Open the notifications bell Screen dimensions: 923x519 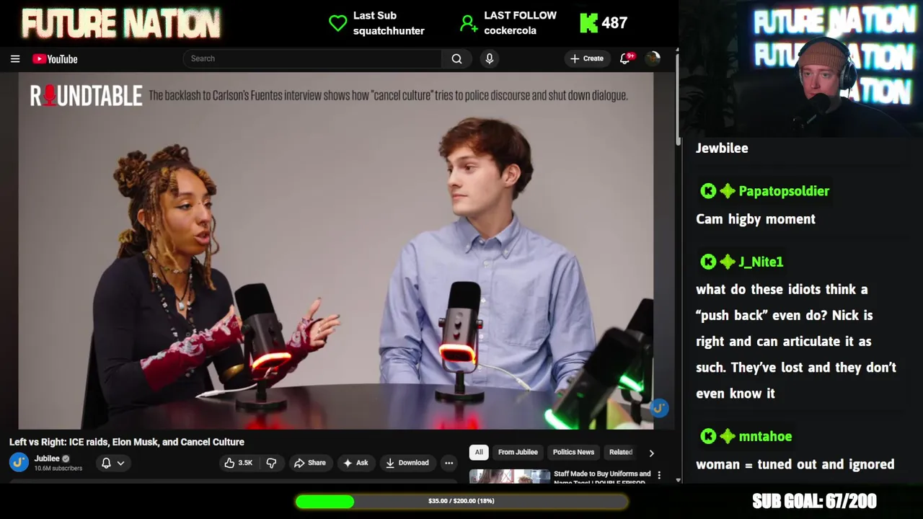625,58
